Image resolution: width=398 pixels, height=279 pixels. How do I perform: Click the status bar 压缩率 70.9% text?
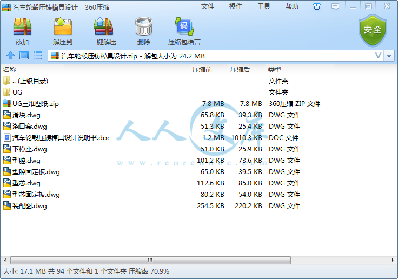(x=149, y=271)
